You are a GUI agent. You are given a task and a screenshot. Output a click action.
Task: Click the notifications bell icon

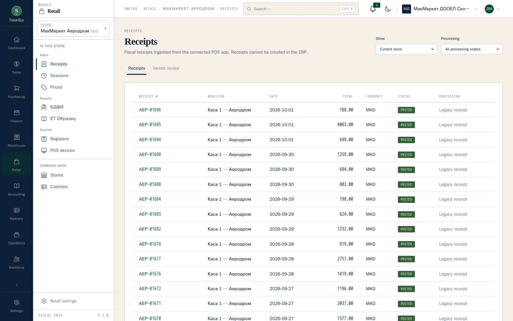(373, 9)
